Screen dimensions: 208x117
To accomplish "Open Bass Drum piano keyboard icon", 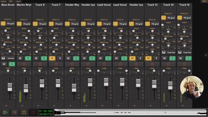I will tap(3, 58).
